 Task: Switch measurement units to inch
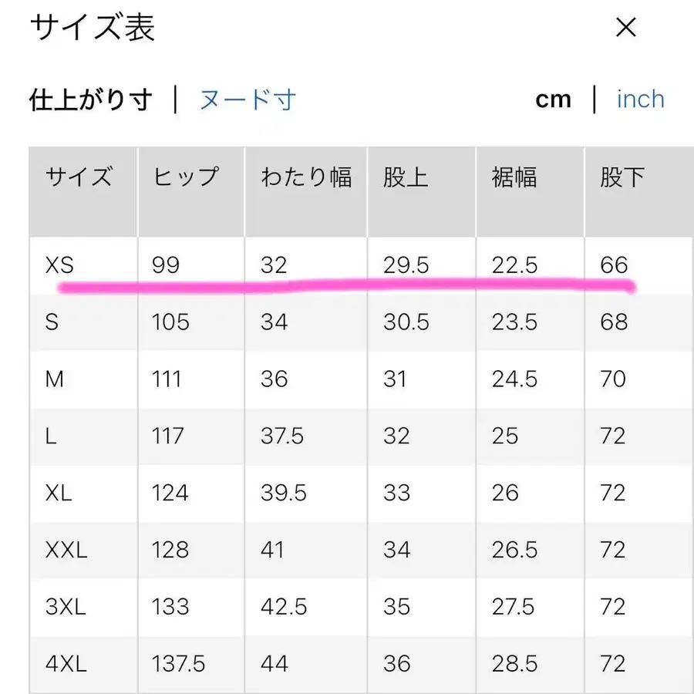click(x=640, y=99)
